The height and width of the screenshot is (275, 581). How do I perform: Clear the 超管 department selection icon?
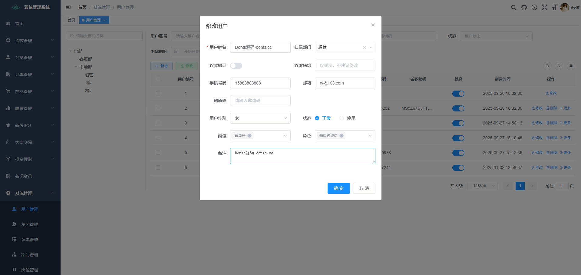tap(364, 48)
